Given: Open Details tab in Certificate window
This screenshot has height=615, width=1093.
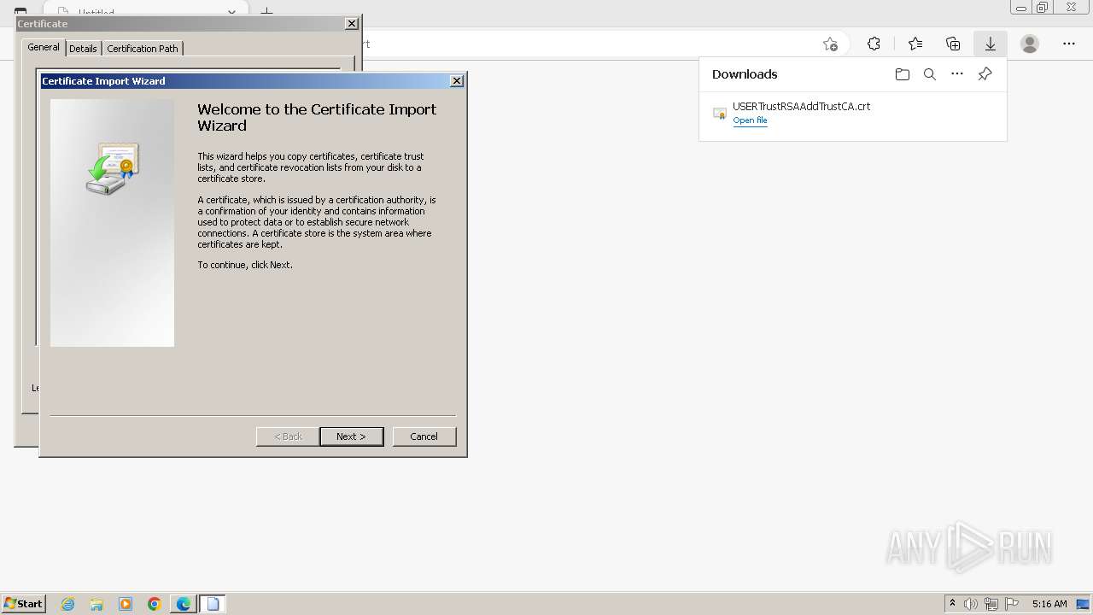Looking at the screenshot, I should pyautogui.click(x=83, y=49).
